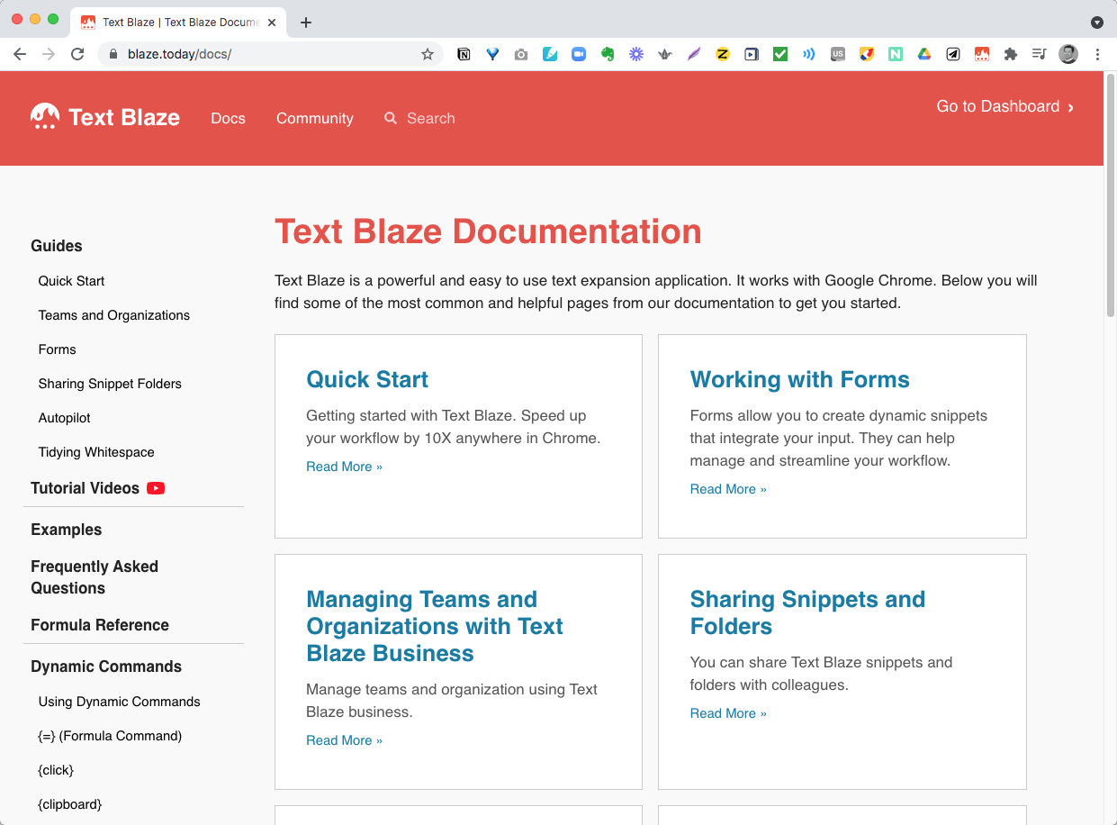Open the Tutorial Videos section

(85, 488)
